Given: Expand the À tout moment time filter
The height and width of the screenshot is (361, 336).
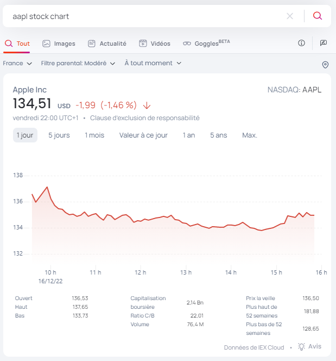Looking at the screenshot, I should (x=153, y=63).
